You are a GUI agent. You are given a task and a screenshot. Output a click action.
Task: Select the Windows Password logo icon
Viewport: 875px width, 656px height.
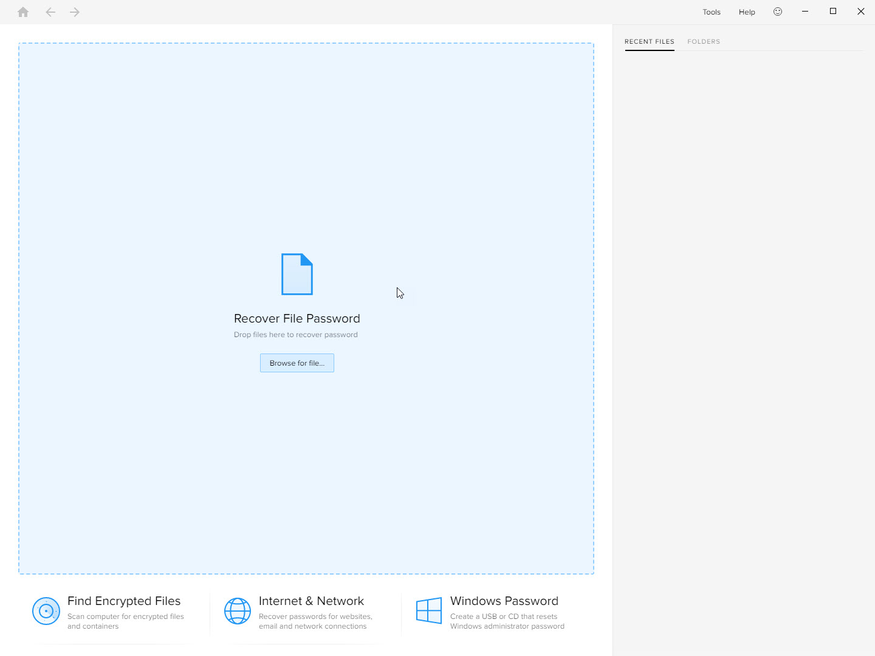(x=429, y=610)
